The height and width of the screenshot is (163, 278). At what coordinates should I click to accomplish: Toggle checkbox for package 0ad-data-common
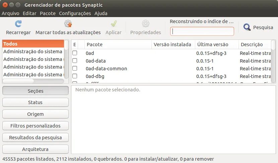(75, 68)
